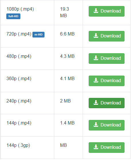Download the highlighted 2 MB 240p file
This screenshot has height=160, width=132.
(106, 103)
